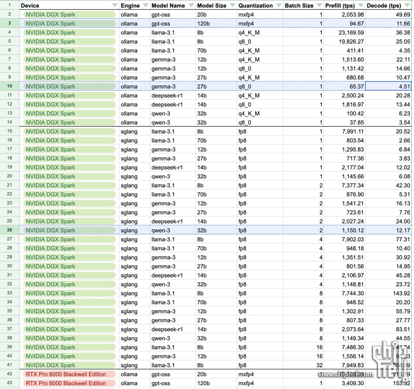
Task: Open the Device column filter icon
Action: click(115, 6)
